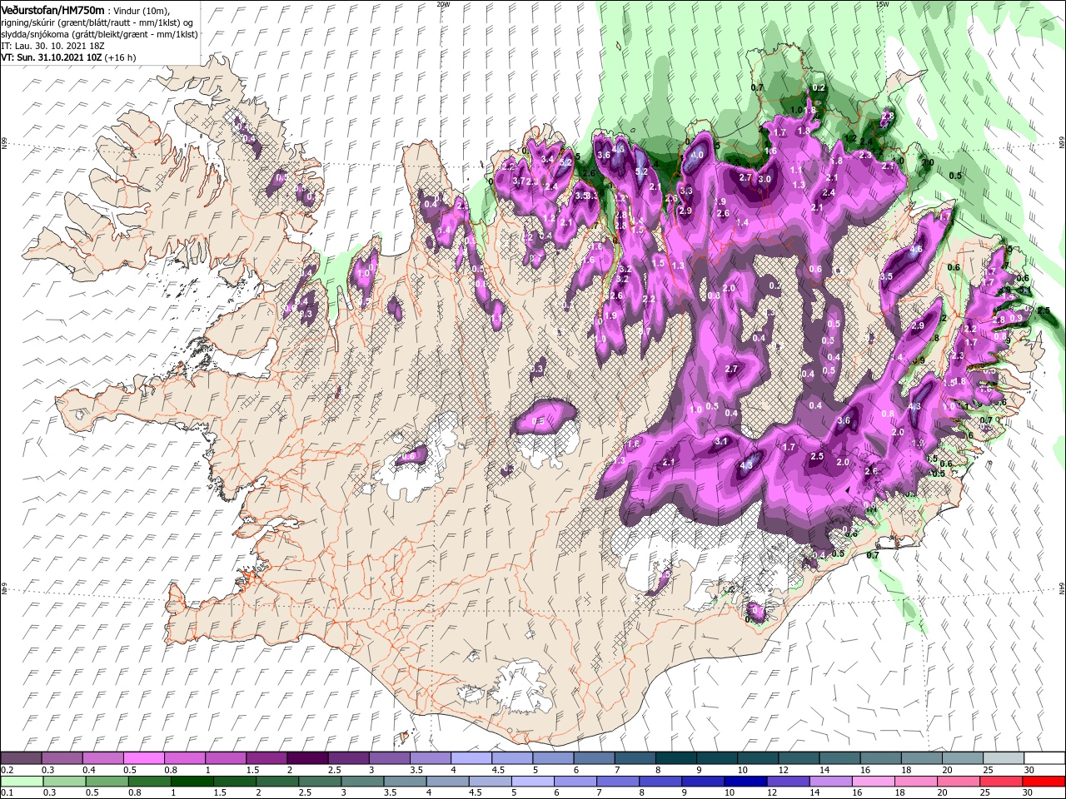Pick the snow-scale swatch starting at 3
1066x799 pixels.
pyautogui.click(x=388, y=758)
